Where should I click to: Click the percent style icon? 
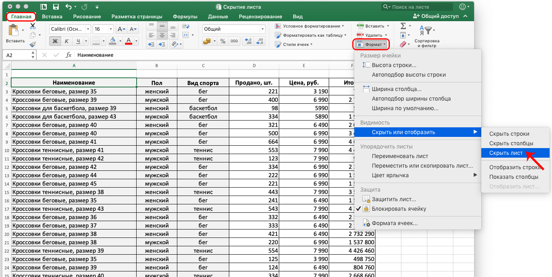click(x=223, y=41)
